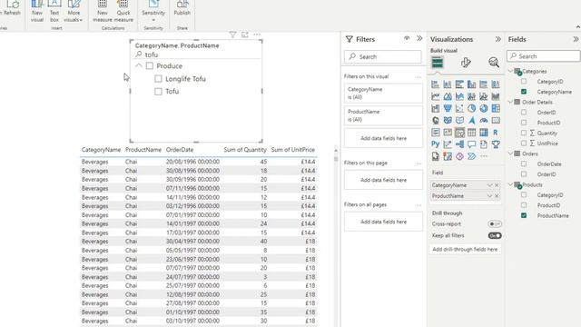Remove CategoryName from the Field well
Image resolution: width=581 pixels, height=327 pixels.
(x=497, y=185)
